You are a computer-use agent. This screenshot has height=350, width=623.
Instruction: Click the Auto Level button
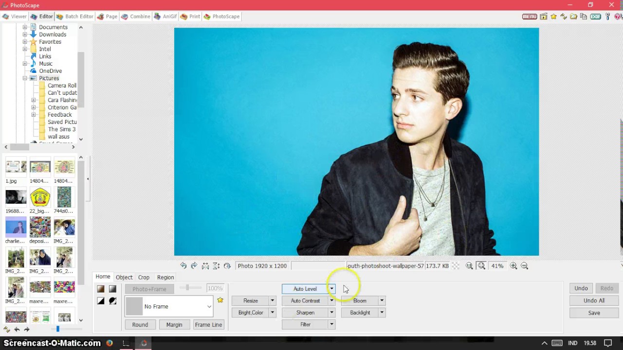pos(305,289)
